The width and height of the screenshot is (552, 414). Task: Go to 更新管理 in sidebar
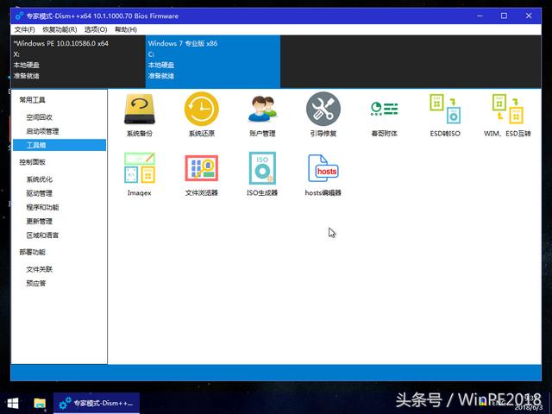click(39, 222)
